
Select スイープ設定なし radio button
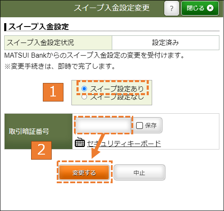click(84, 97)
